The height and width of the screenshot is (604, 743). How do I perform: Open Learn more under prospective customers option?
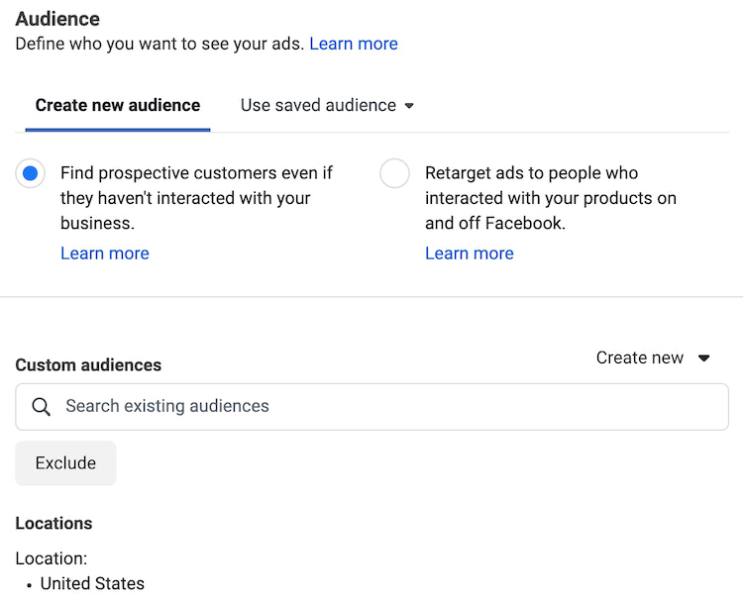[105, 253]
